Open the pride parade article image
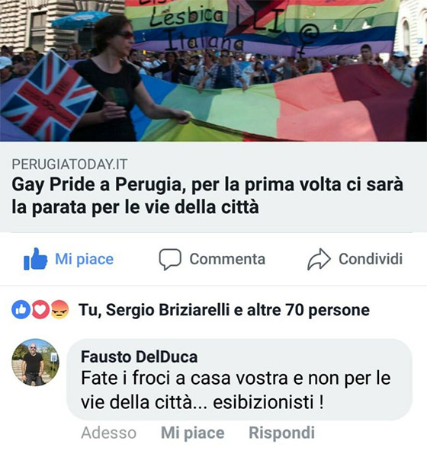The height and width of the screenshot is (457, 427). (213, 71)
